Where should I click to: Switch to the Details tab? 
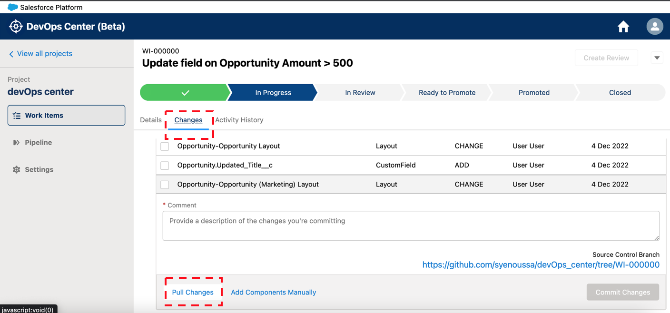[x=151, y=120]
